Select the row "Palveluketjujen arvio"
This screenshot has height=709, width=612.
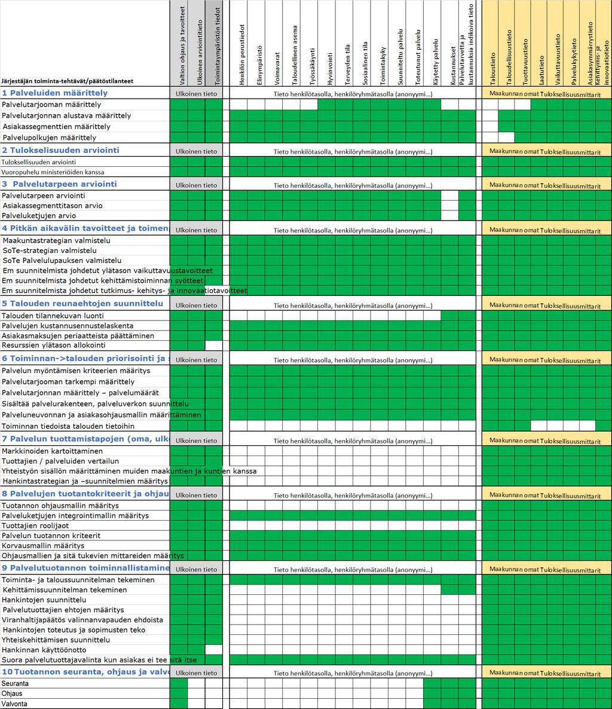[x=39, y=216]
